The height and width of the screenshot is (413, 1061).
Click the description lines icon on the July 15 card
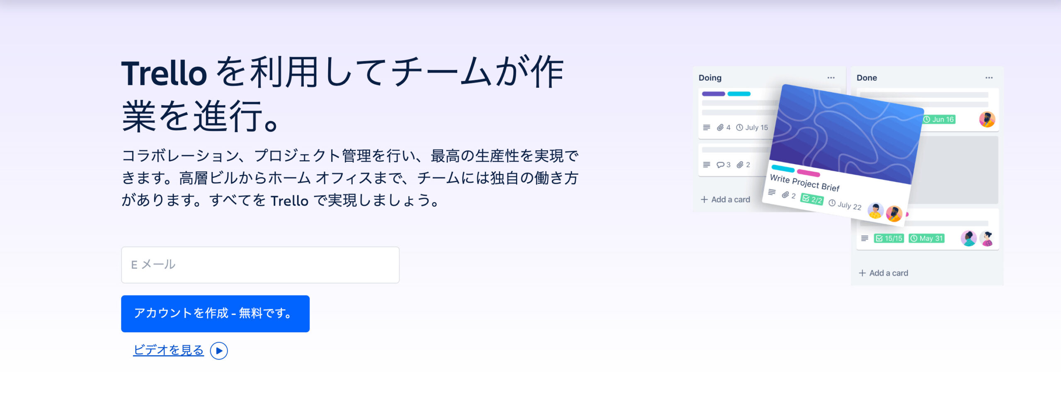tap(707, 127)
